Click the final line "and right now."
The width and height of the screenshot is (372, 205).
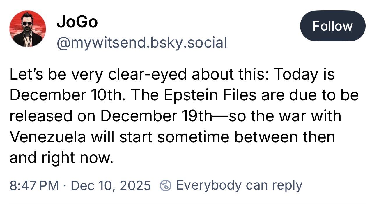coord(61,157)
